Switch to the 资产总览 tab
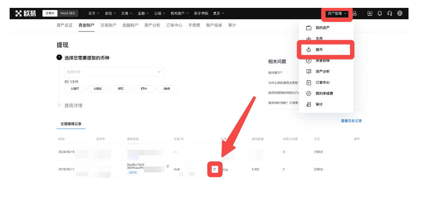Viewport: 426px width, 199px height. (x=64, y=25)
